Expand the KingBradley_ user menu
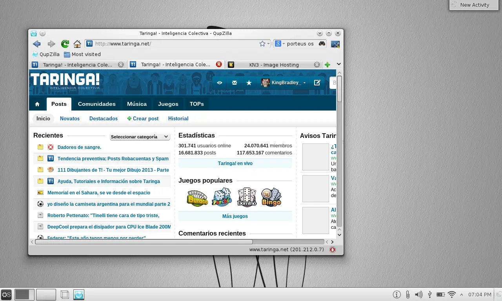The image size is (502, 301). coord(283,83)
